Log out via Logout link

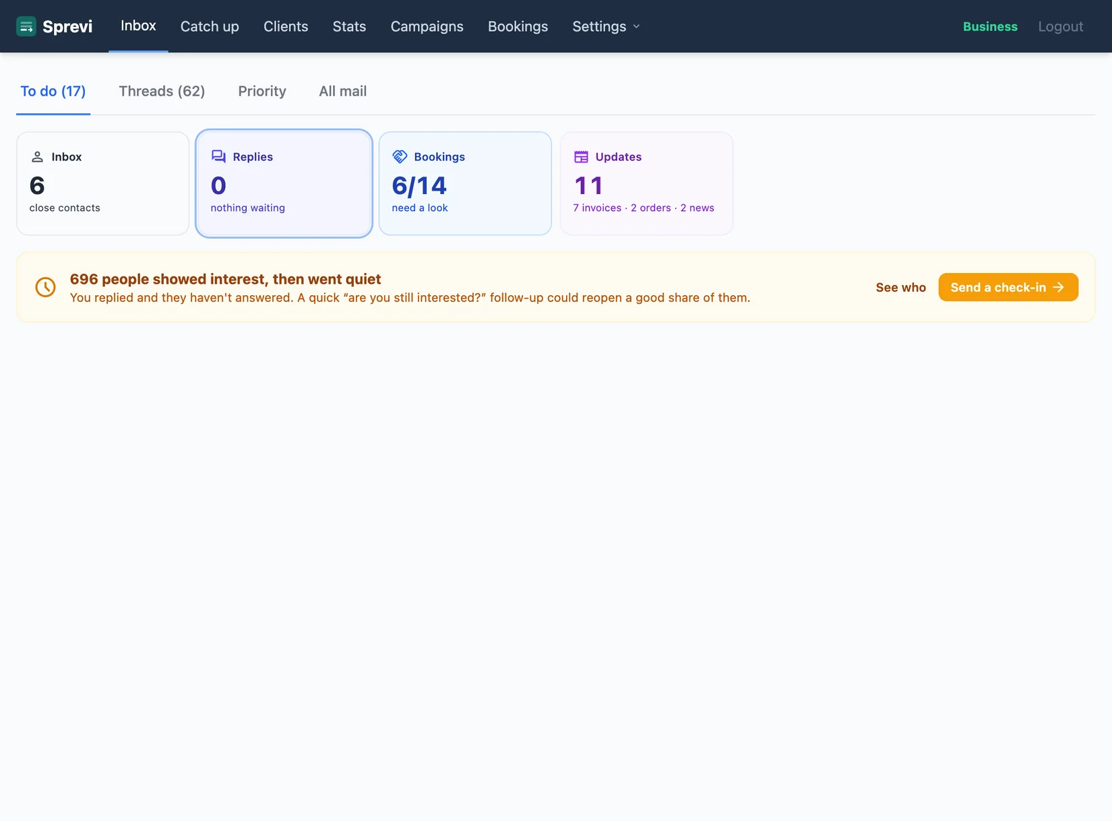[1061, 26]
